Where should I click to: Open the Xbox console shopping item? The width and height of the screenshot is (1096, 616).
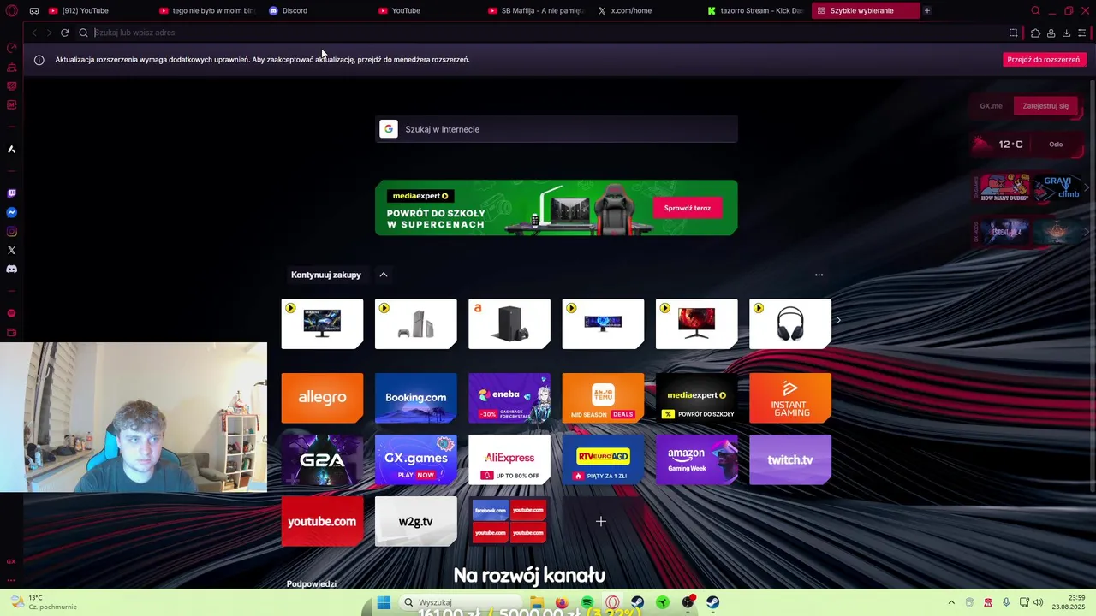pyautogui.click(x=509, y=323)
